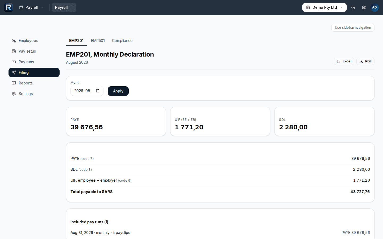383x239 pixels.
Task: Click the August 2026 subtitle
Action: pos(77,62)
